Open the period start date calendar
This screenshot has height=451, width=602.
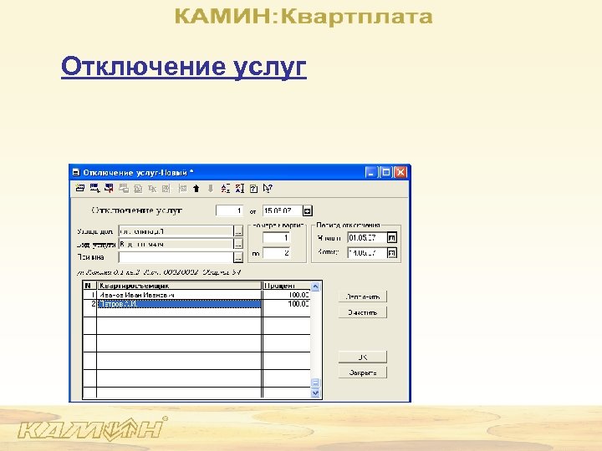(x=391, y=238)
